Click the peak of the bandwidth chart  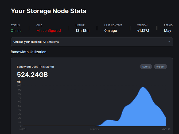pyautogui.click(x=143, y=87)
